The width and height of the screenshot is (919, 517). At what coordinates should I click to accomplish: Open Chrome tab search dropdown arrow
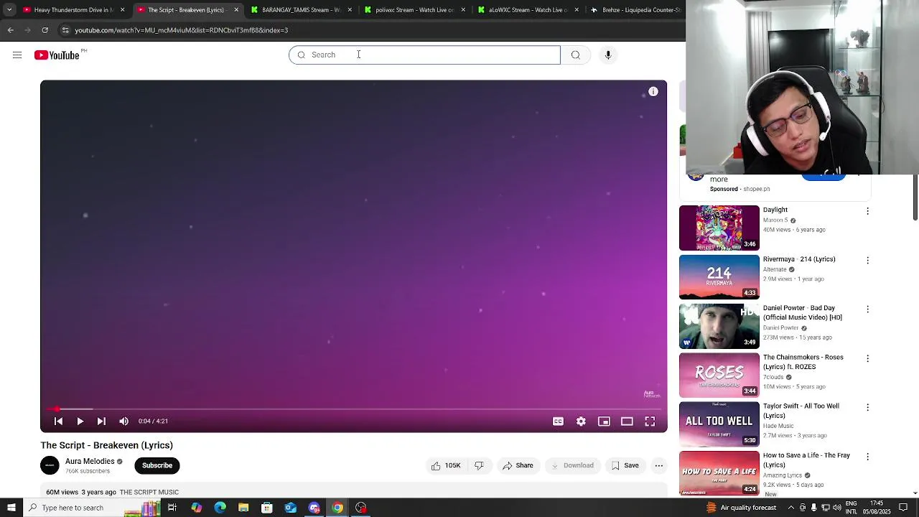[9, 10]
